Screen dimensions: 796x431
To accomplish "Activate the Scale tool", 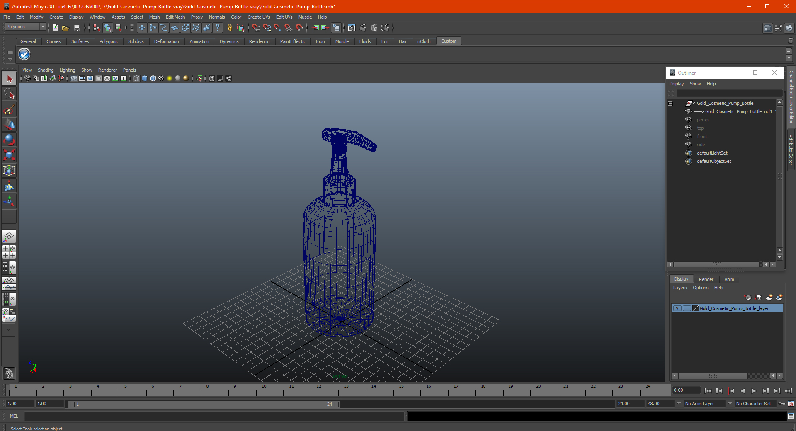I will pos(9,155).
